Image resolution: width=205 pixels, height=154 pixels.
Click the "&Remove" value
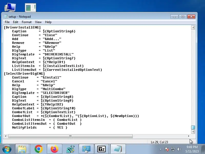(x=52, y=43)
